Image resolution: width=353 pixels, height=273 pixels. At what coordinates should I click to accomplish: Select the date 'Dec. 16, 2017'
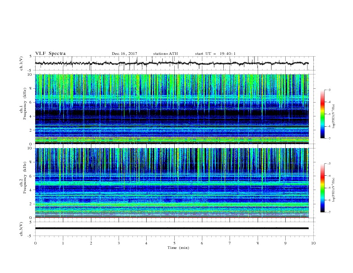click(x=124, y=54)
